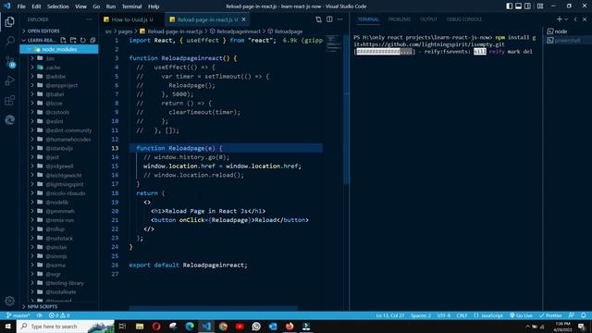Open the Help menu
This screenshot has width=592, height=333.
tap(154, 6)
